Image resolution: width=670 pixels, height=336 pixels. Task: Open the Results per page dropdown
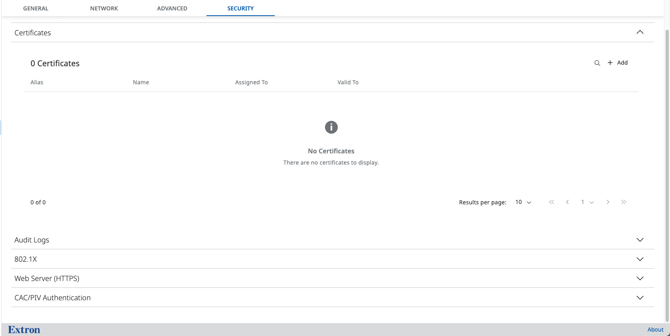[x=523, y=202]
